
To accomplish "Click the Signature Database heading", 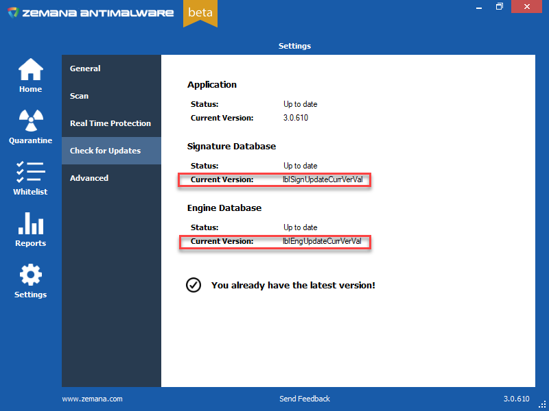I will (231, 147).
